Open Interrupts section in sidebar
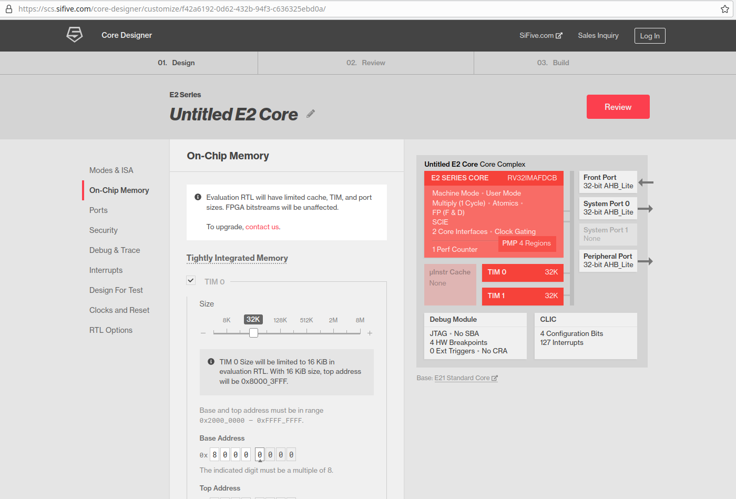The width and height of the screenshot is (736, 499). click(106, 270)
